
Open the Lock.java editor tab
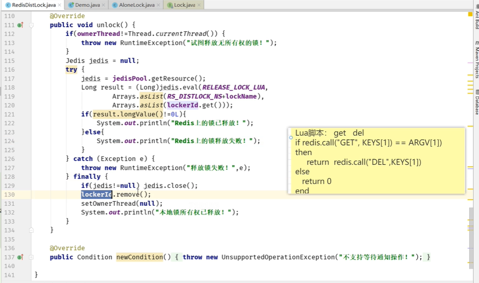[184, 5]
